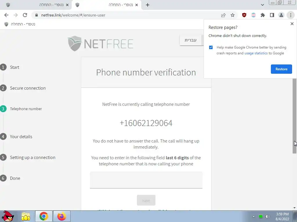This screenshot has width=297, height=222.
Task: Click the phone number +16062129064
Action: (146, 123)
